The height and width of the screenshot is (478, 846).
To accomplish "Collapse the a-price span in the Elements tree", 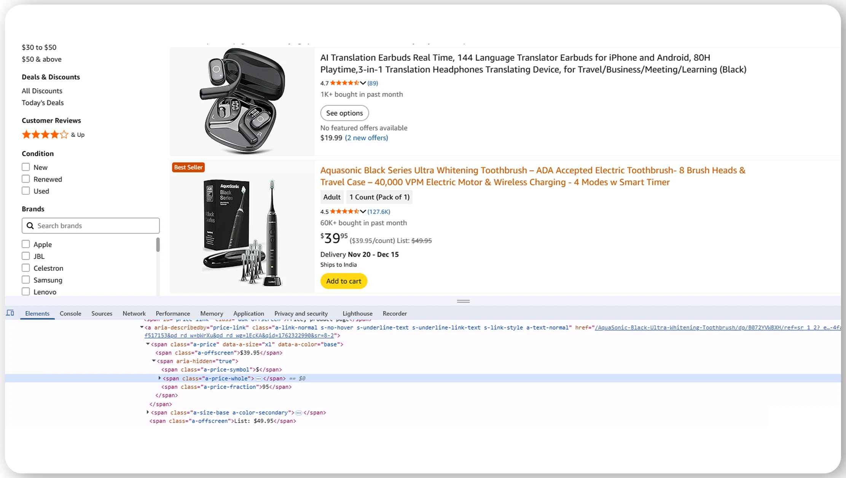I will [148, 344].
